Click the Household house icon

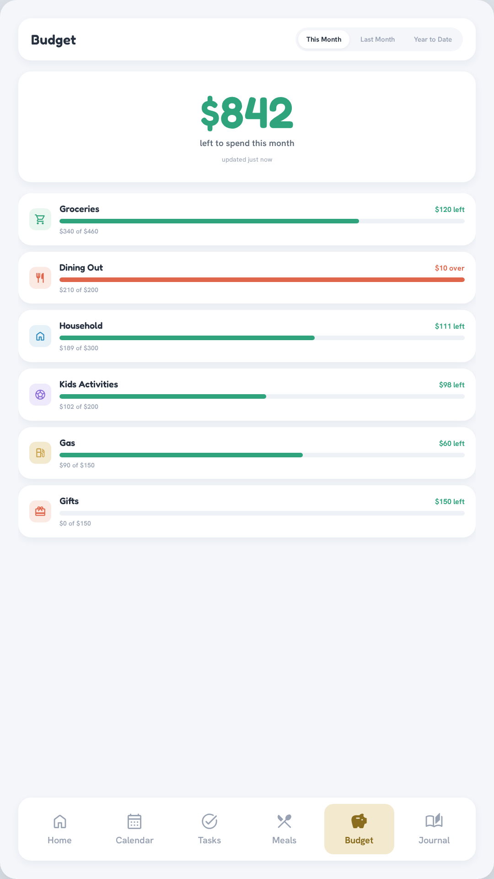[40, 336]
